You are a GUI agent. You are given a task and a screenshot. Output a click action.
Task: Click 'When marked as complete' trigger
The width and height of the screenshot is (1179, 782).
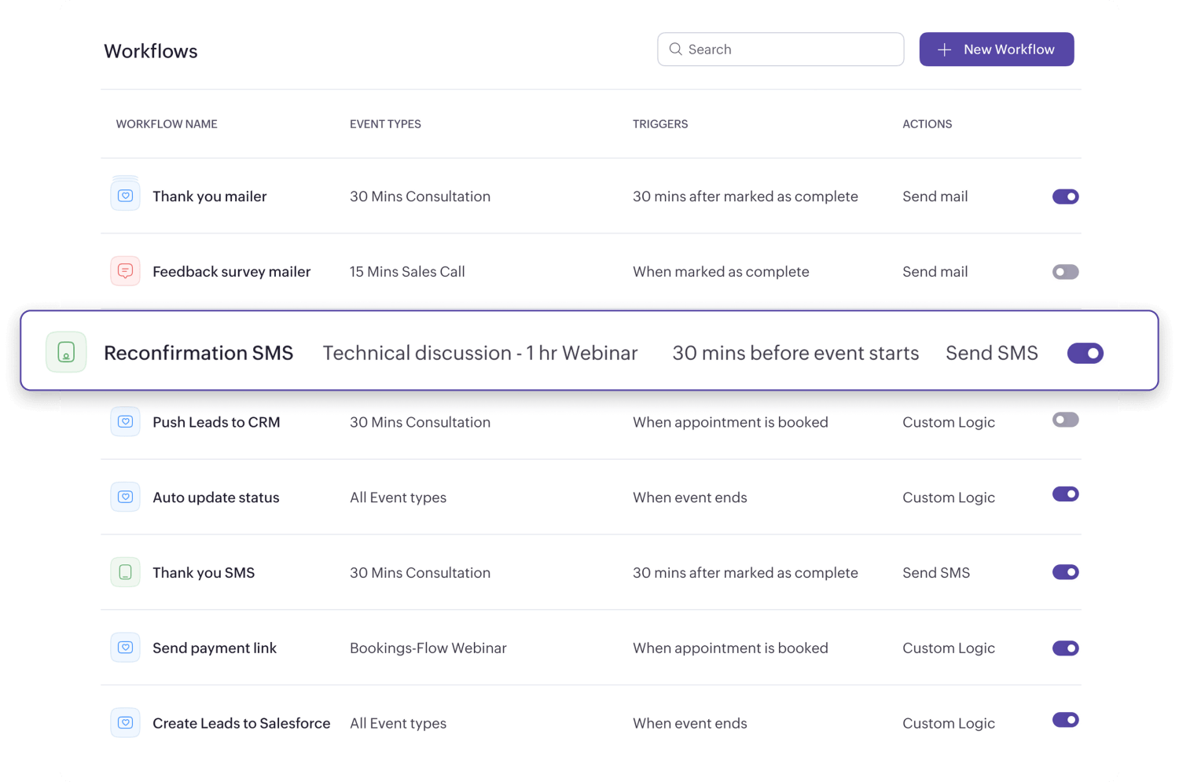(x=721, y=272)
